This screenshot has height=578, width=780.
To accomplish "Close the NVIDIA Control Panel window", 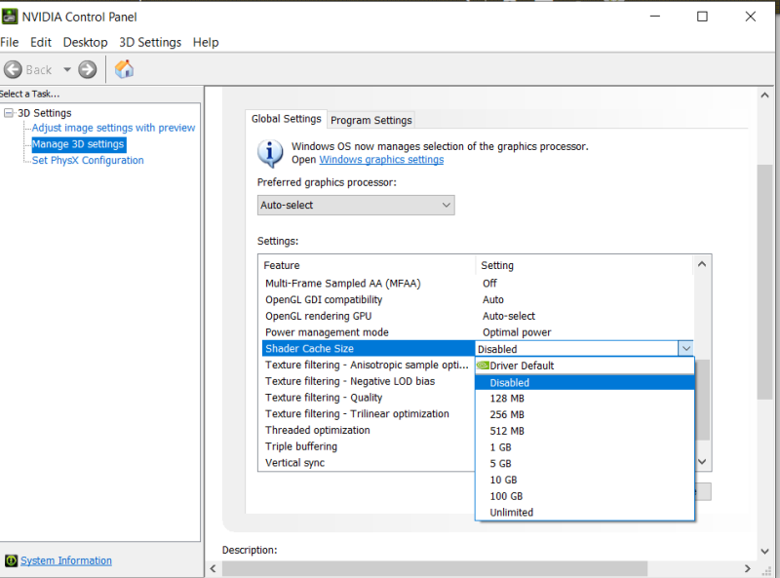I will 750,17.
